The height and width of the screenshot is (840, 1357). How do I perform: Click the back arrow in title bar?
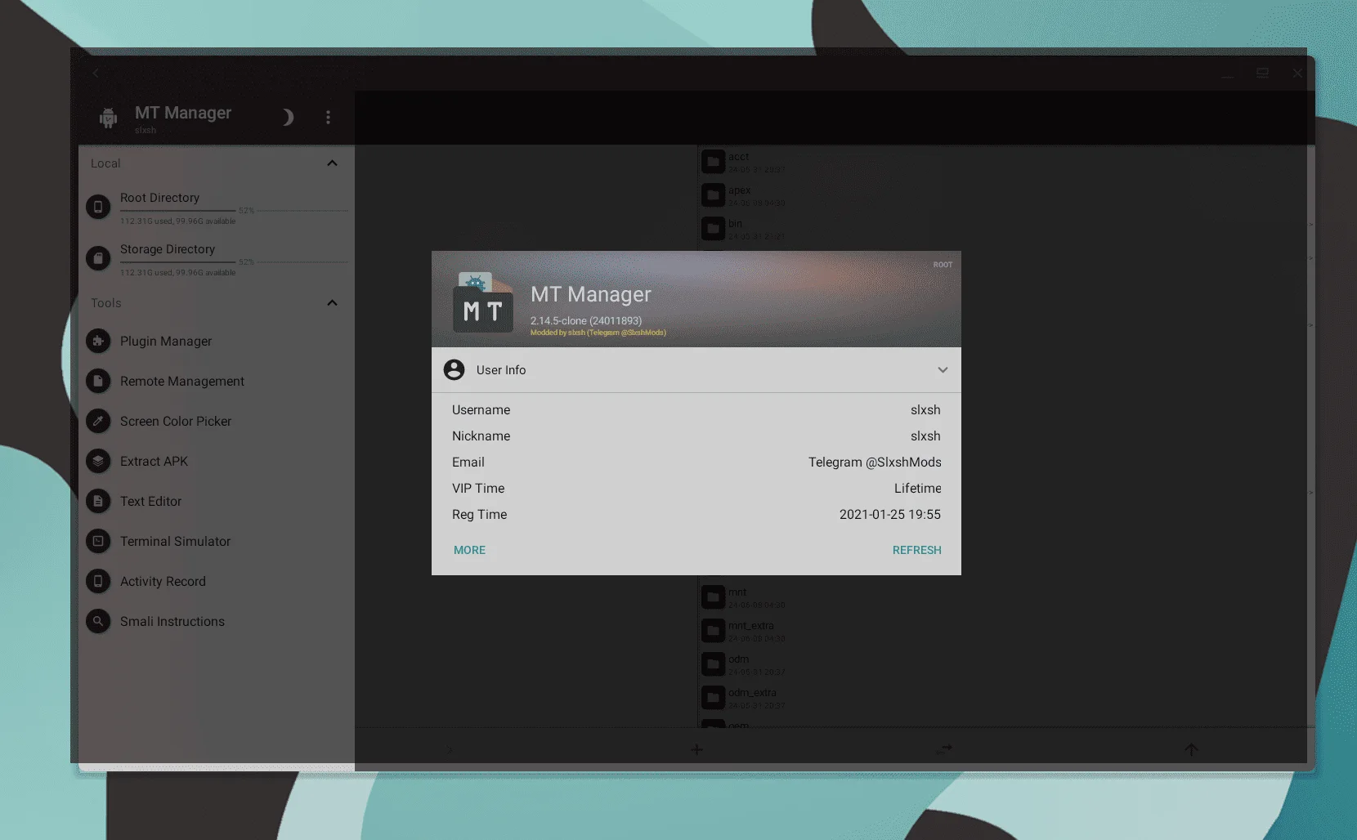pyautogui.click(x=96, y=73)
